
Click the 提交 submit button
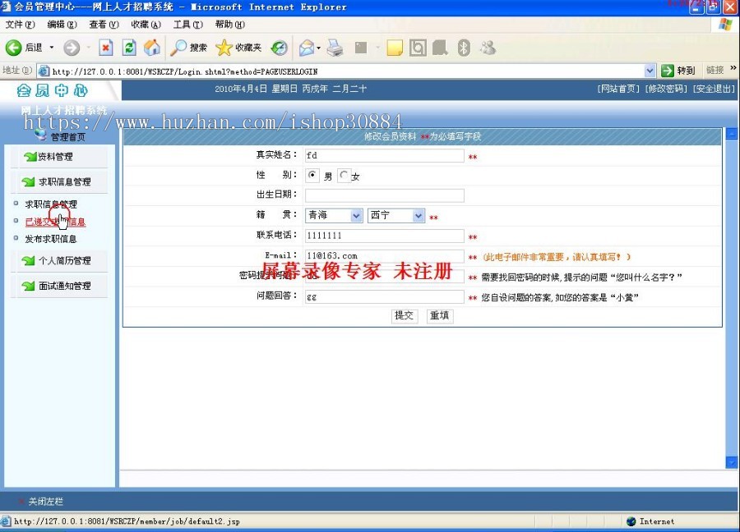coord(404,315)
